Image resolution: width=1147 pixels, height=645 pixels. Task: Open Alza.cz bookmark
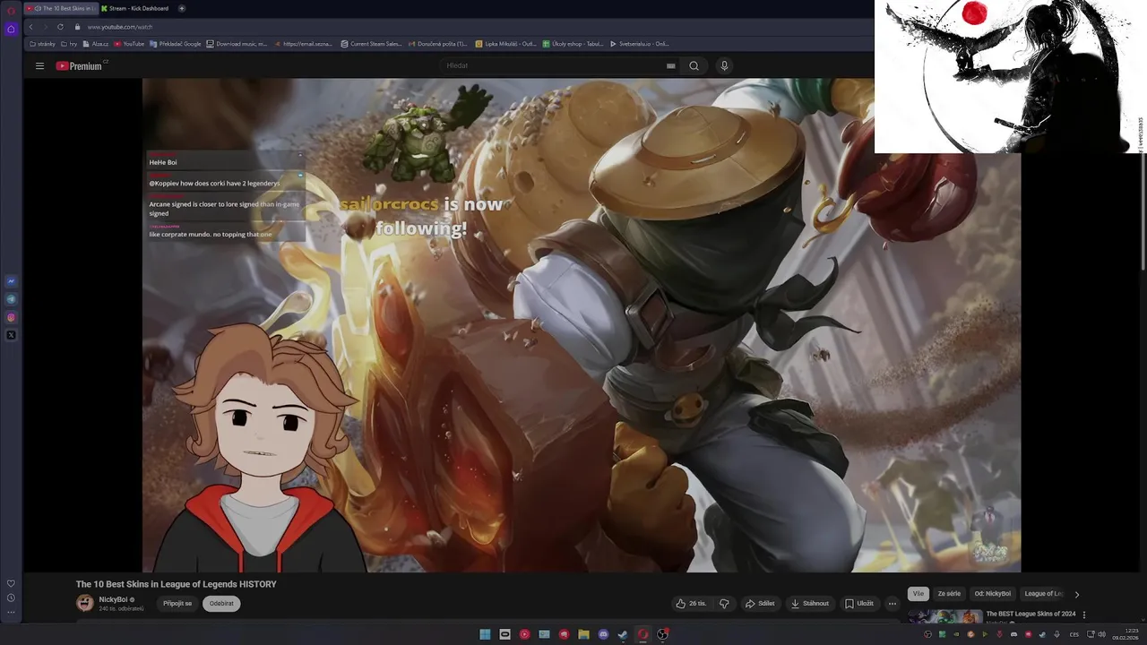pos(96,44)
